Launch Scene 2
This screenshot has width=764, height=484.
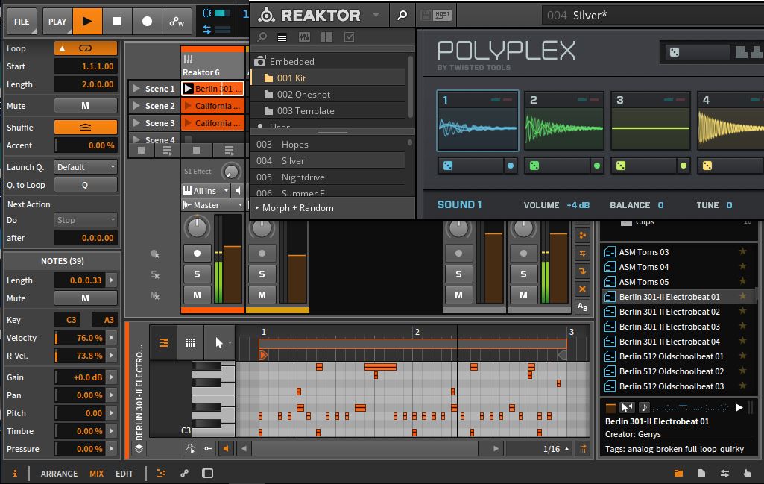pos(137,106)
